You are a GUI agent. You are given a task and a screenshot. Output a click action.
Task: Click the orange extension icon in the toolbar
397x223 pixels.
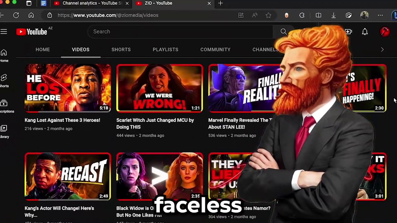click(286, 15)
